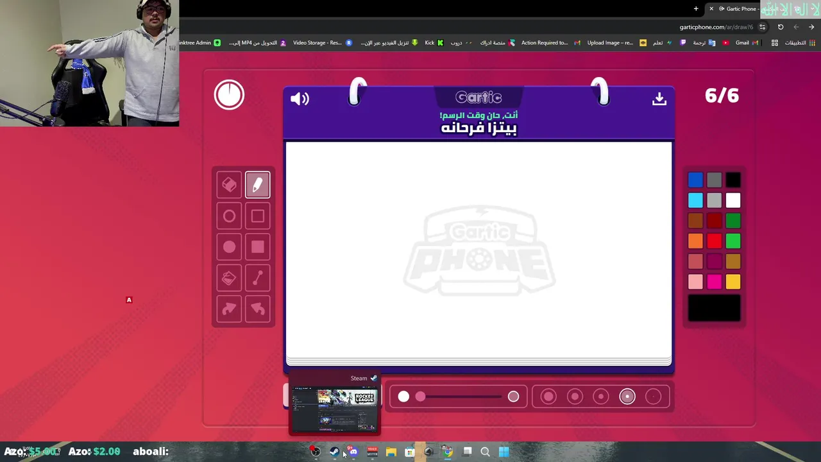This screenshot has width=821, height=462.
Task: Download the drawing using the download icon
Action: (659, 99)
